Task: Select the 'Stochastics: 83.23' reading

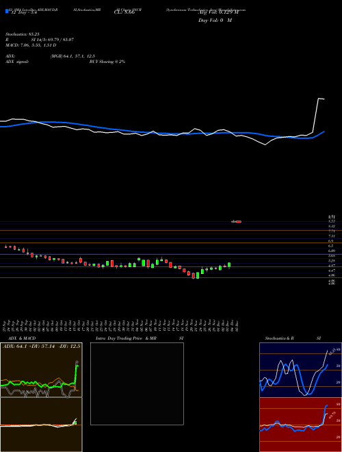Action: coord(22,34)
